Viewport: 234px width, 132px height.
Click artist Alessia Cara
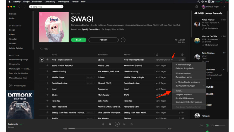pos(103,65)
